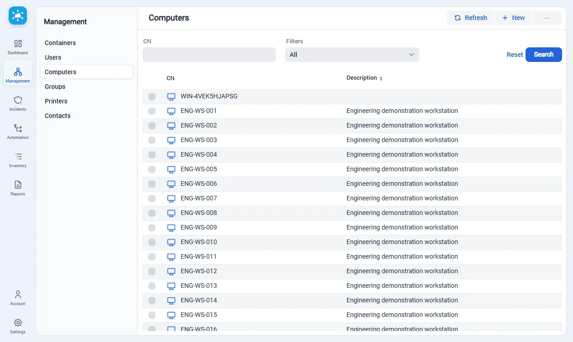Click the computer icon for ENG-WS-008

(171, 213)
